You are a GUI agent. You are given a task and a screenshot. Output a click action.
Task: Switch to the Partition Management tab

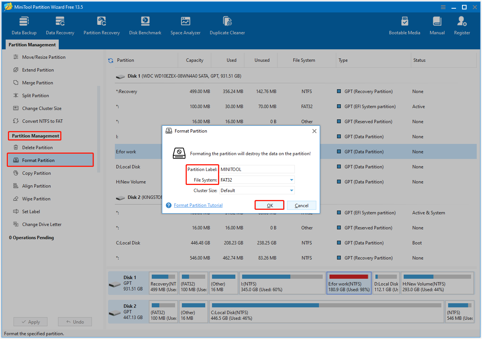[32, 44]
